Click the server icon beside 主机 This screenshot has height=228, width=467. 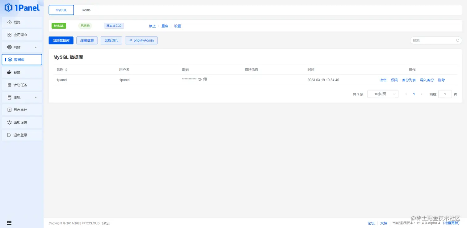(x=9, y=97)
